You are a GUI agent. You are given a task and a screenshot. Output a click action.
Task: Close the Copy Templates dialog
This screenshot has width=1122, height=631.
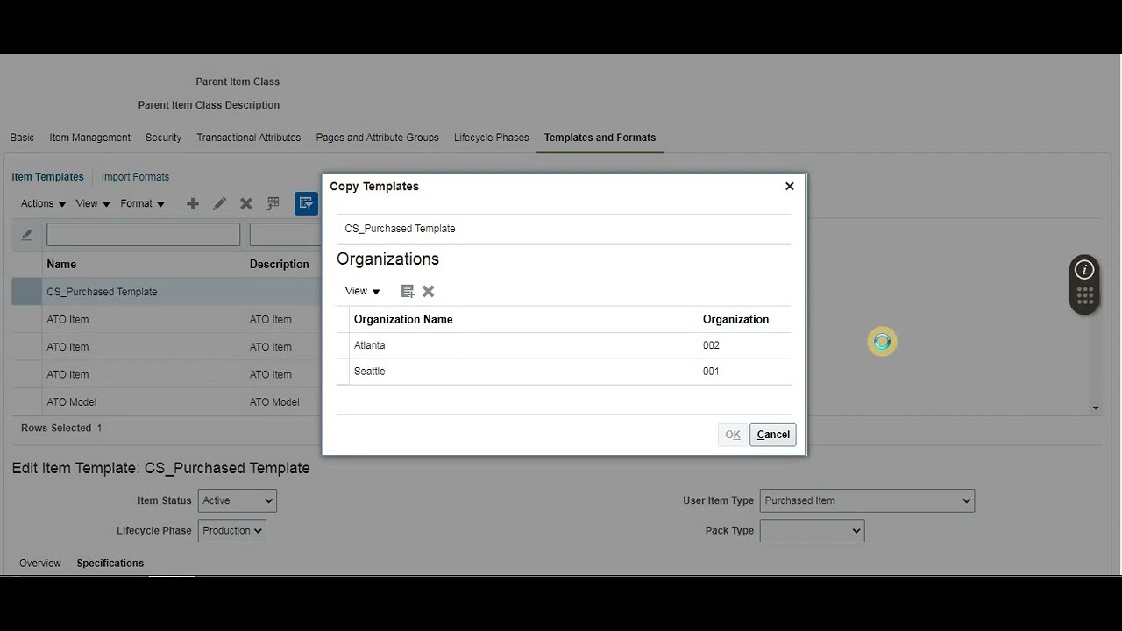pos(789,186)
